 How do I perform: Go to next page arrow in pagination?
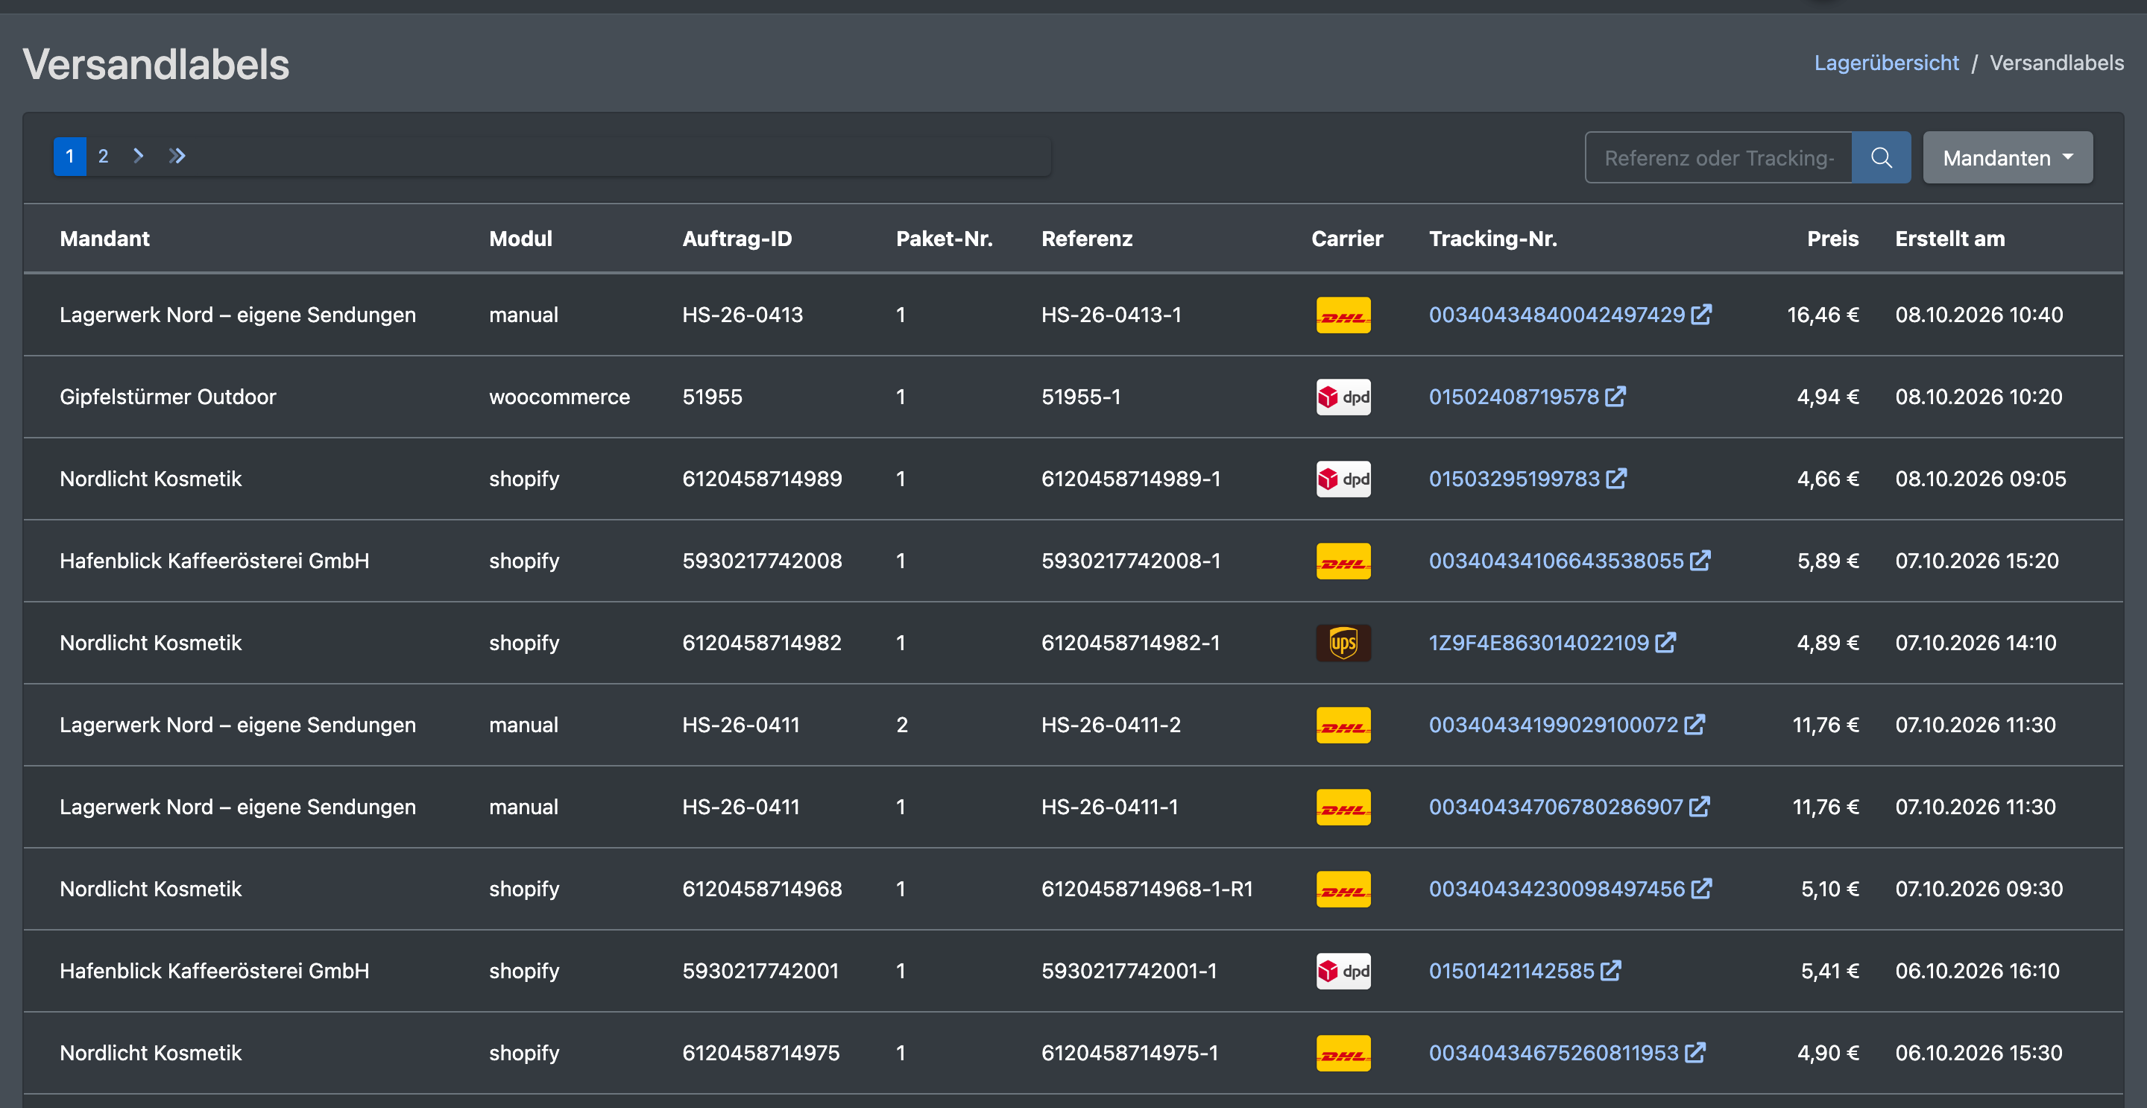[139, 156]
